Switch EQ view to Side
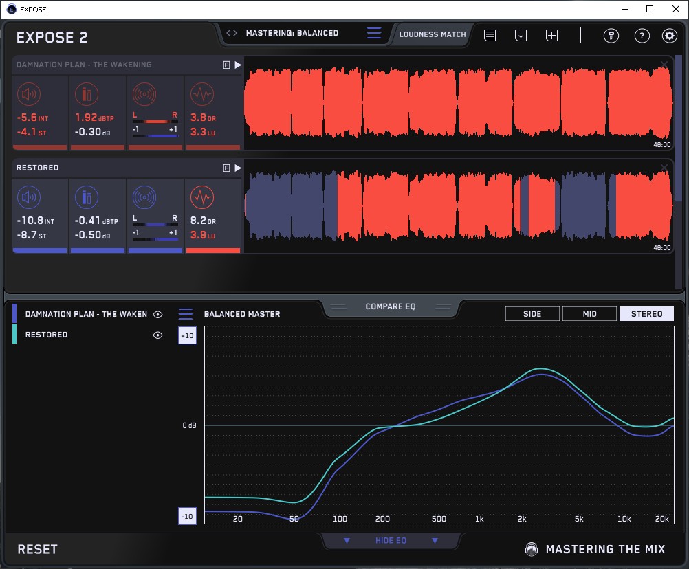This screenshot has width=689, height=569. [532, 314]
